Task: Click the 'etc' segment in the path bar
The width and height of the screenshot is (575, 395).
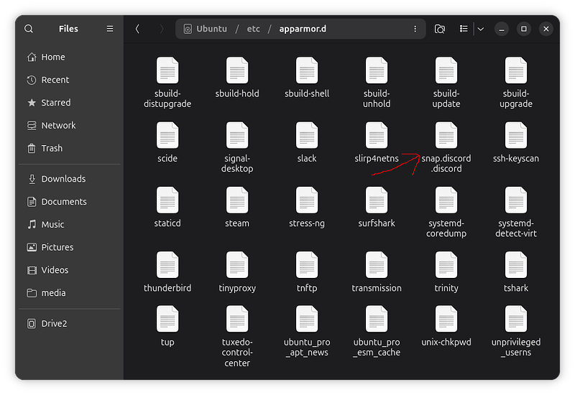Action: coord(254,29)
